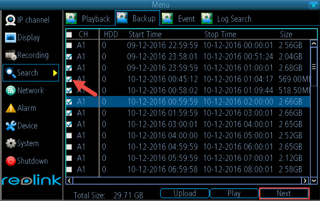
Task: Open the System menu label
Action: pos(28,144)
